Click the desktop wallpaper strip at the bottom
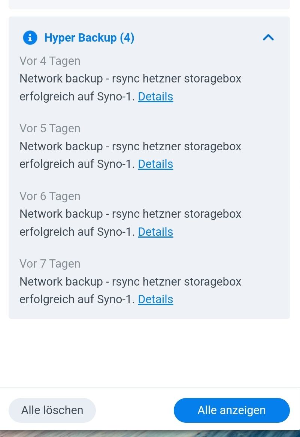 click(x=150, y=434)
